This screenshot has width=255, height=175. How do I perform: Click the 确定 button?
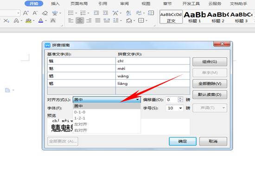point(183,141)
